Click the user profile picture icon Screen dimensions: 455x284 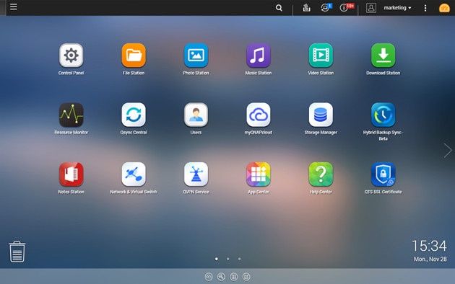pos(370,8)
